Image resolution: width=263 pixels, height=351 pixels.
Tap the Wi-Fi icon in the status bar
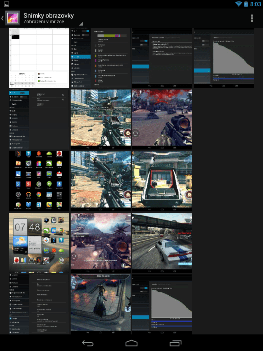pyautogui.click(x=238, y=4)
